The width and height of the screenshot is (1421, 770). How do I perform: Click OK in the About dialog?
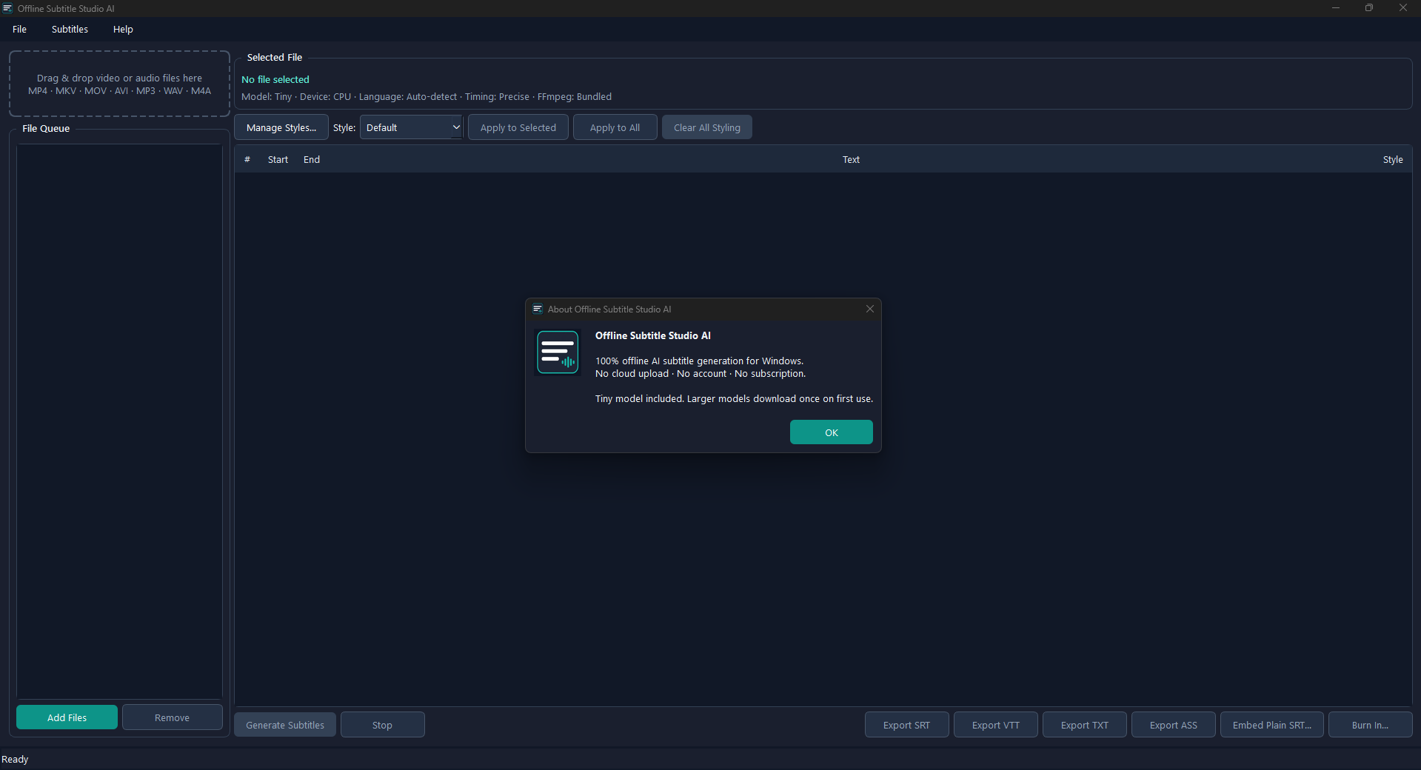[x=831, y=432]
